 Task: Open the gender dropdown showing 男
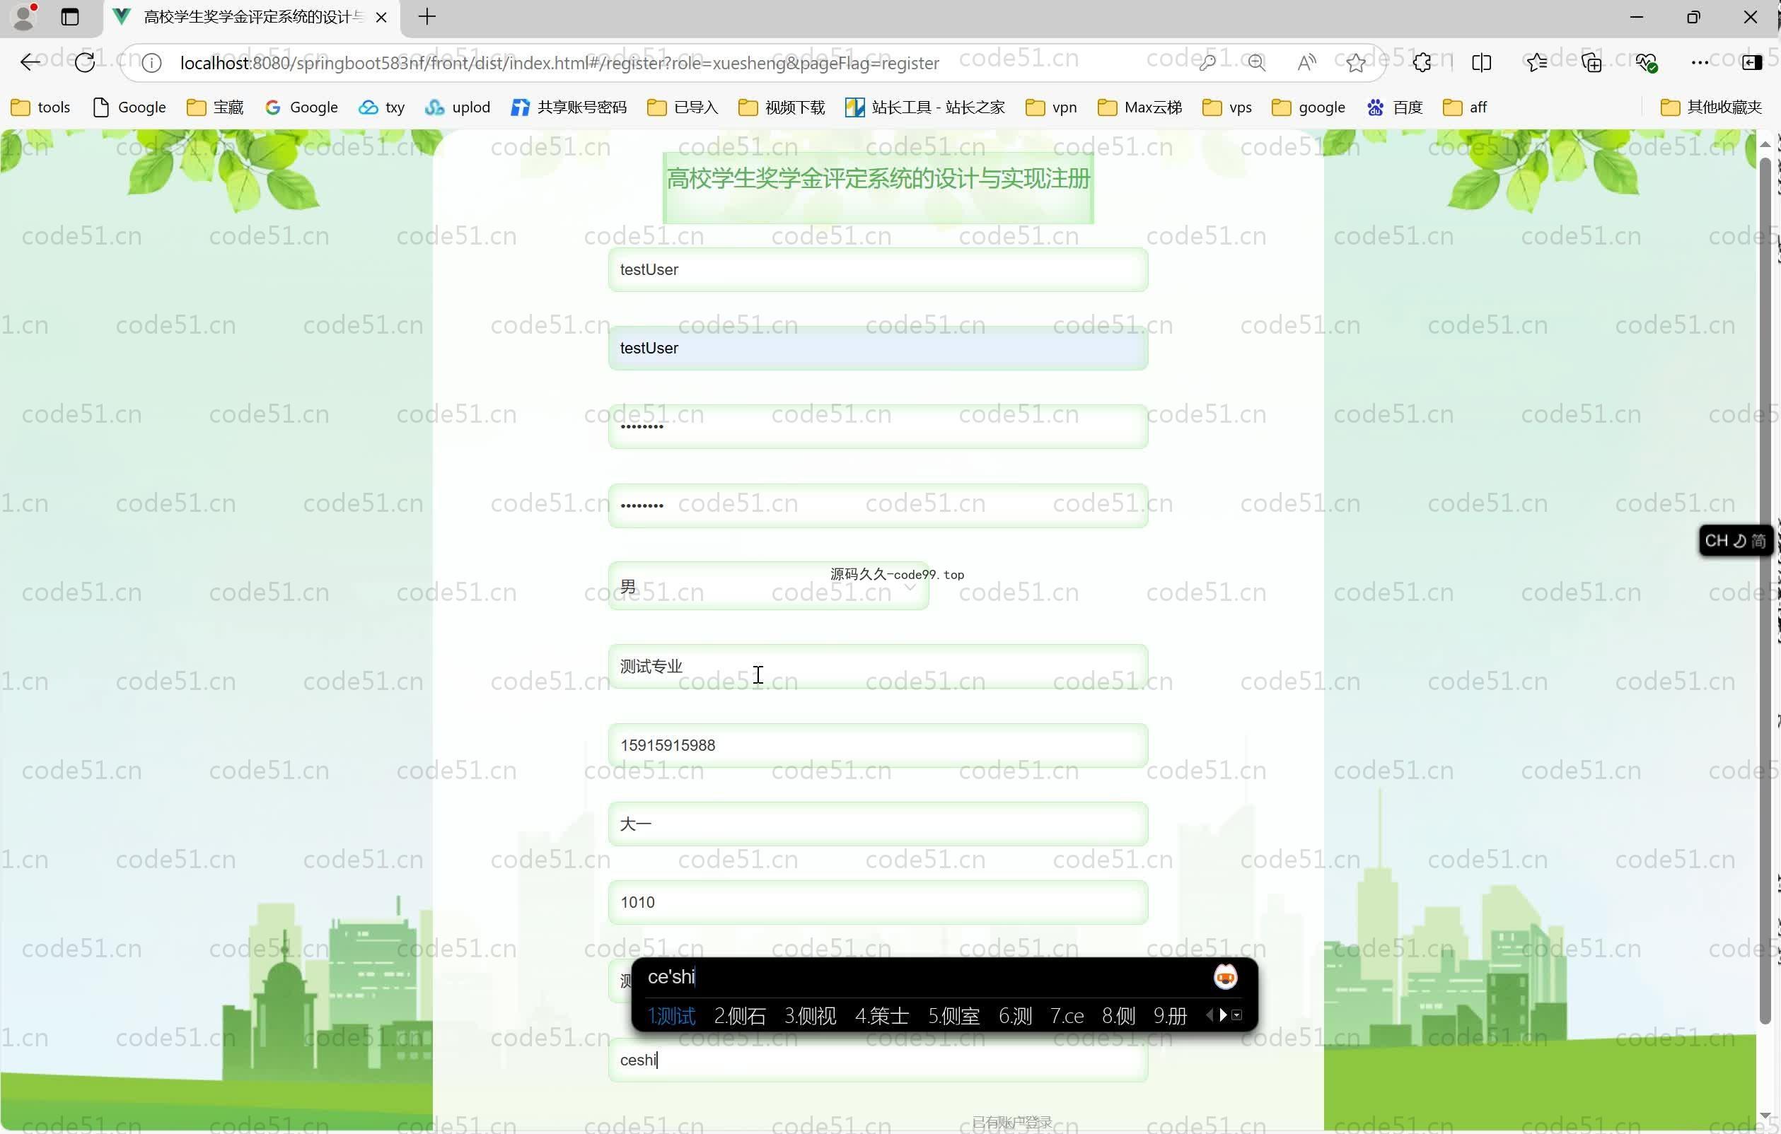click(x=768, y=586)
